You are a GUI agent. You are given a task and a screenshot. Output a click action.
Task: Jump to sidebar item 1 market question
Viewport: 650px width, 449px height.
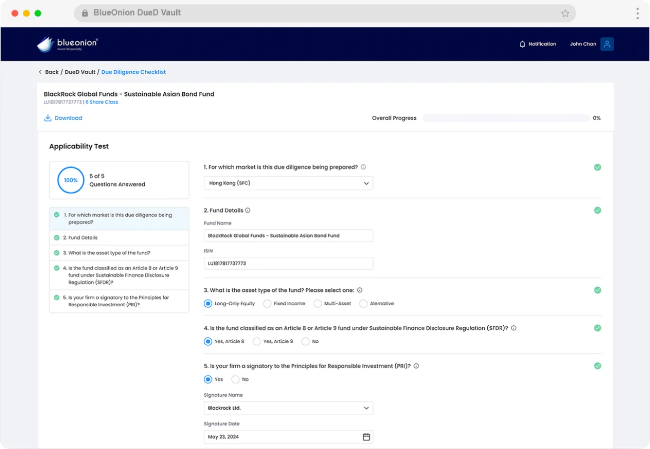pos(119,219)
